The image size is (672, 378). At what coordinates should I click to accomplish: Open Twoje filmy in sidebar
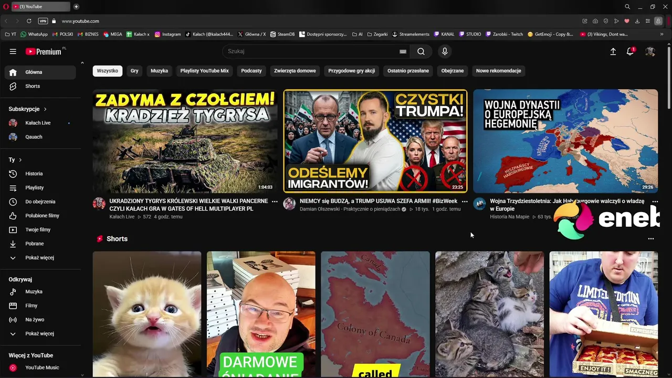pyautogui.click(x=40, y=229)
